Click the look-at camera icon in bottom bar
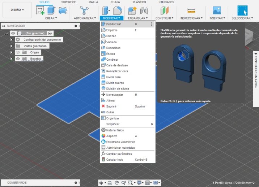This screenshot has width=259, height=187. 110,183
